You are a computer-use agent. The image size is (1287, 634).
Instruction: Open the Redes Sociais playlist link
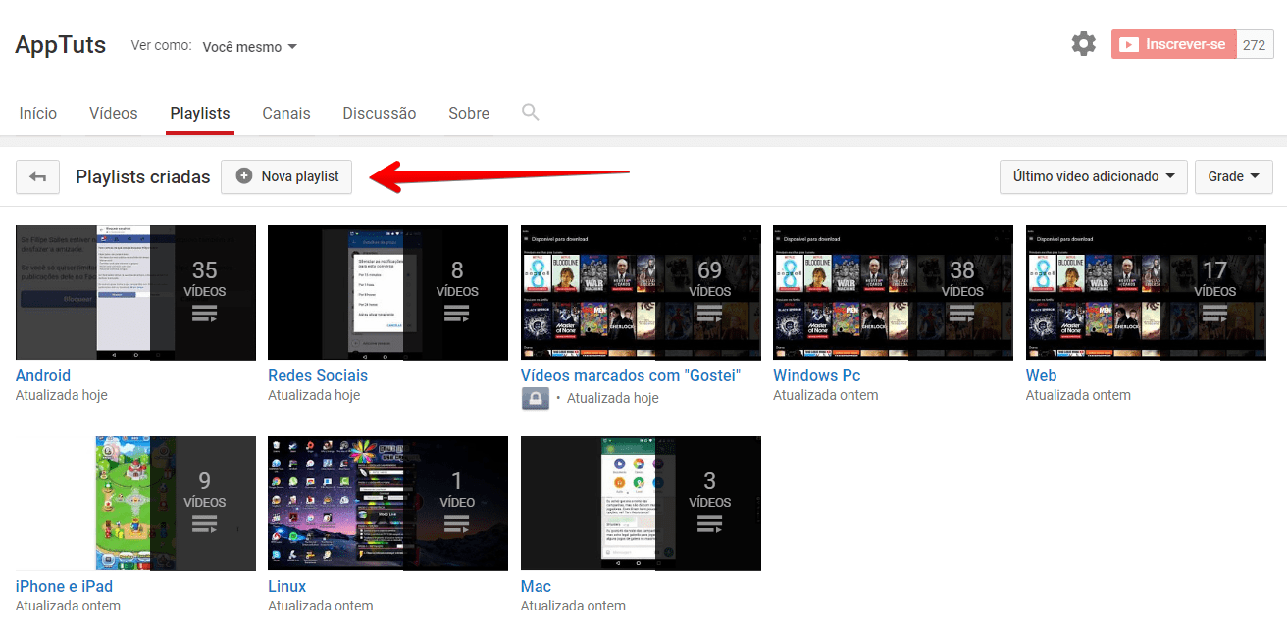pos(318,375)
